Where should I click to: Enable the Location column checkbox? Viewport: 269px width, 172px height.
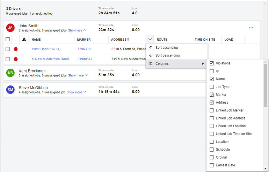click(x=211, y=142)
